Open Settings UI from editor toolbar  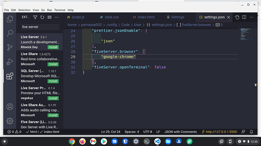[237, 17]
